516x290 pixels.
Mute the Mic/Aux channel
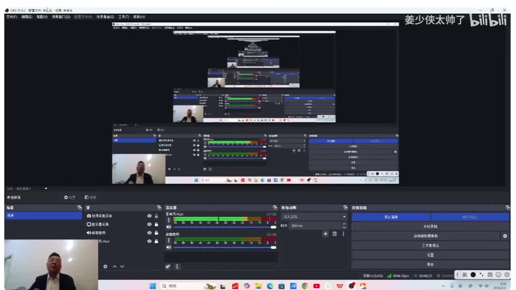pos(169,227)
